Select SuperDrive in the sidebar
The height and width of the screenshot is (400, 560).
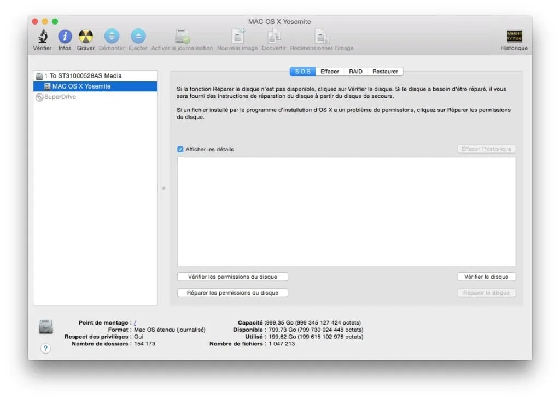95,97
